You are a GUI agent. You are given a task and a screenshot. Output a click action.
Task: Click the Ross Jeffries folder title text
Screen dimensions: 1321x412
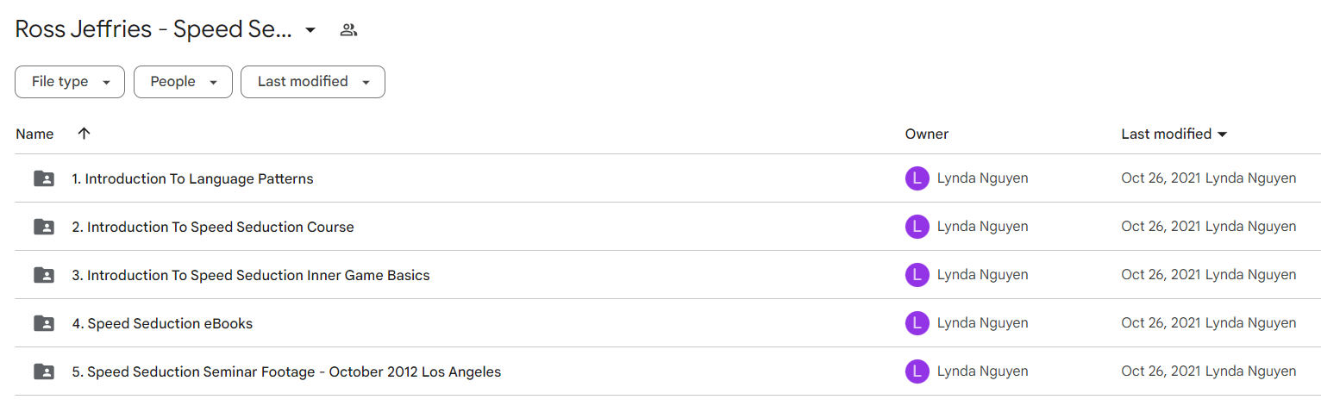pos(154,29)
